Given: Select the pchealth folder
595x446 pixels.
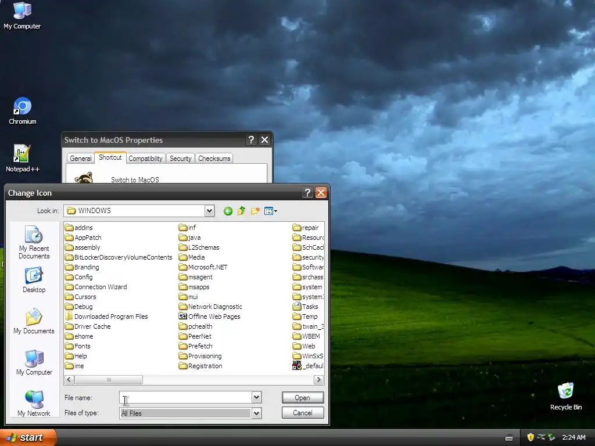Looking at the screenshot, I should tap(195, 326).
